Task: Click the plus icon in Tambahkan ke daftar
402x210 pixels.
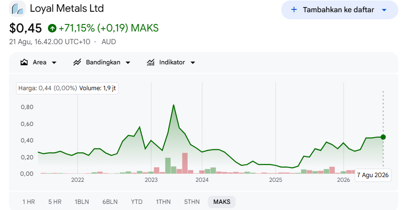Action: 294,10
